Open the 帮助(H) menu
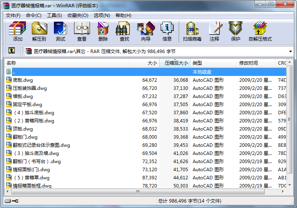The image size is (297, 208). [123, 15]
